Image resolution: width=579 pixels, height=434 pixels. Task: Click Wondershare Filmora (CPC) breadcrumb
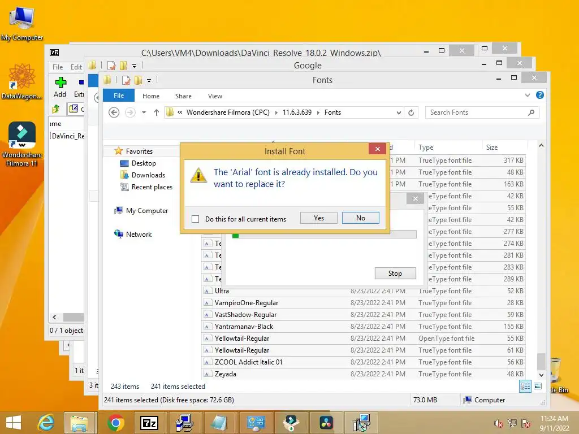[228, 112]
